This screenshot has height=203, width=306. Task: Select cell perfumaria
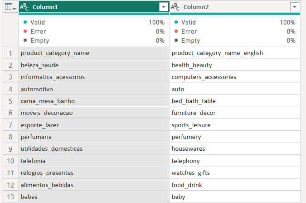[94, 137]
